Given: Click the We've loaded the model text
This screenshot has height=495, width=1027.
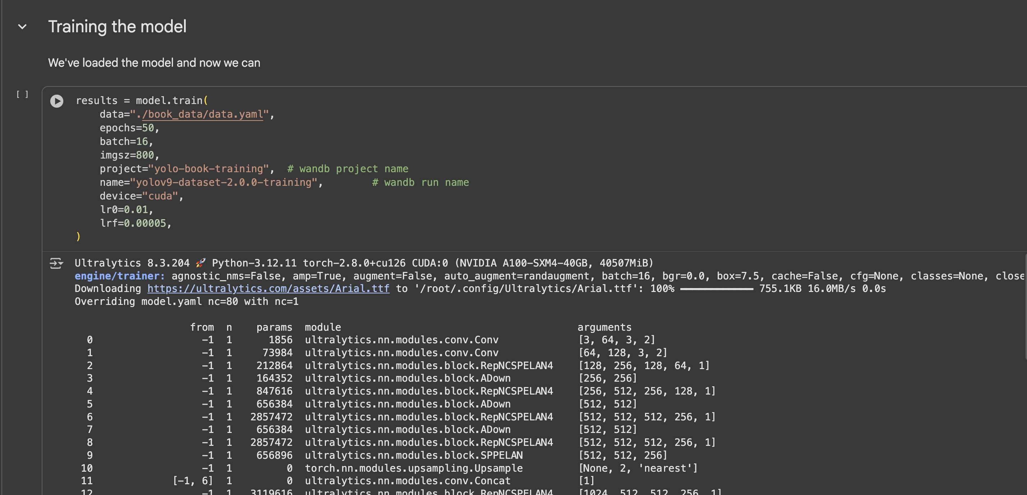Looking at the screenshot, I should [154, 63].
